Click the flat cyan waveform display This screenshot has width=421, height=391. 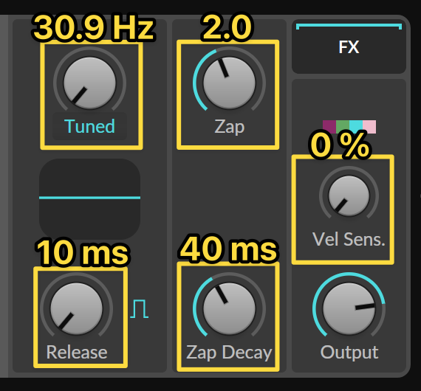tap(89, 198)
